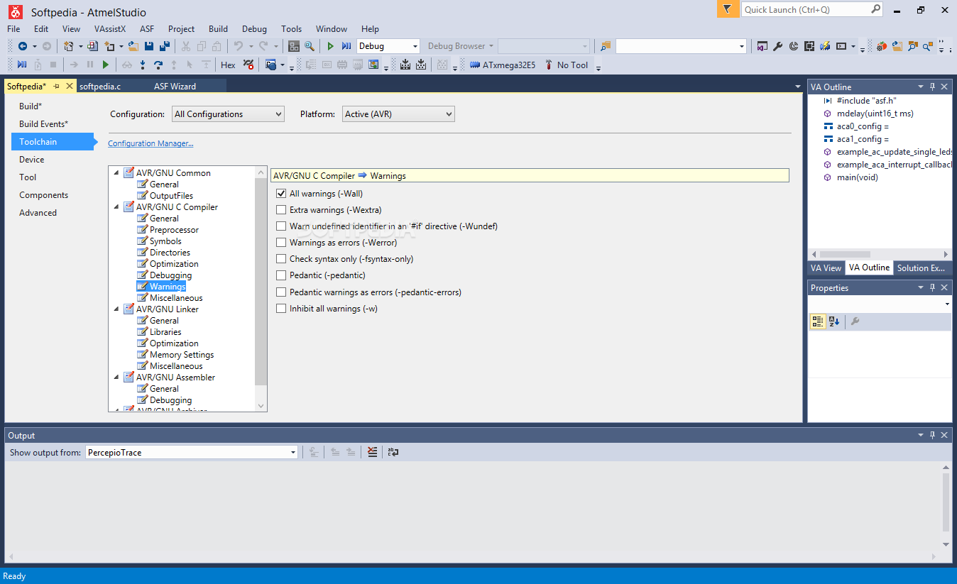Click the Find in Files magnifier icon

pos(310,46)
